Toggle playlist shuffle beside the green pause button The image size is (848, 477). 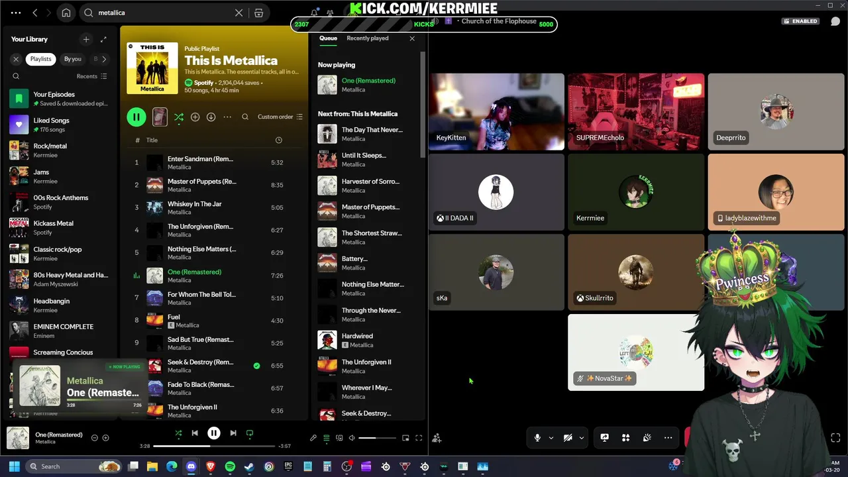pyautogui.click(x=179, y=117)
